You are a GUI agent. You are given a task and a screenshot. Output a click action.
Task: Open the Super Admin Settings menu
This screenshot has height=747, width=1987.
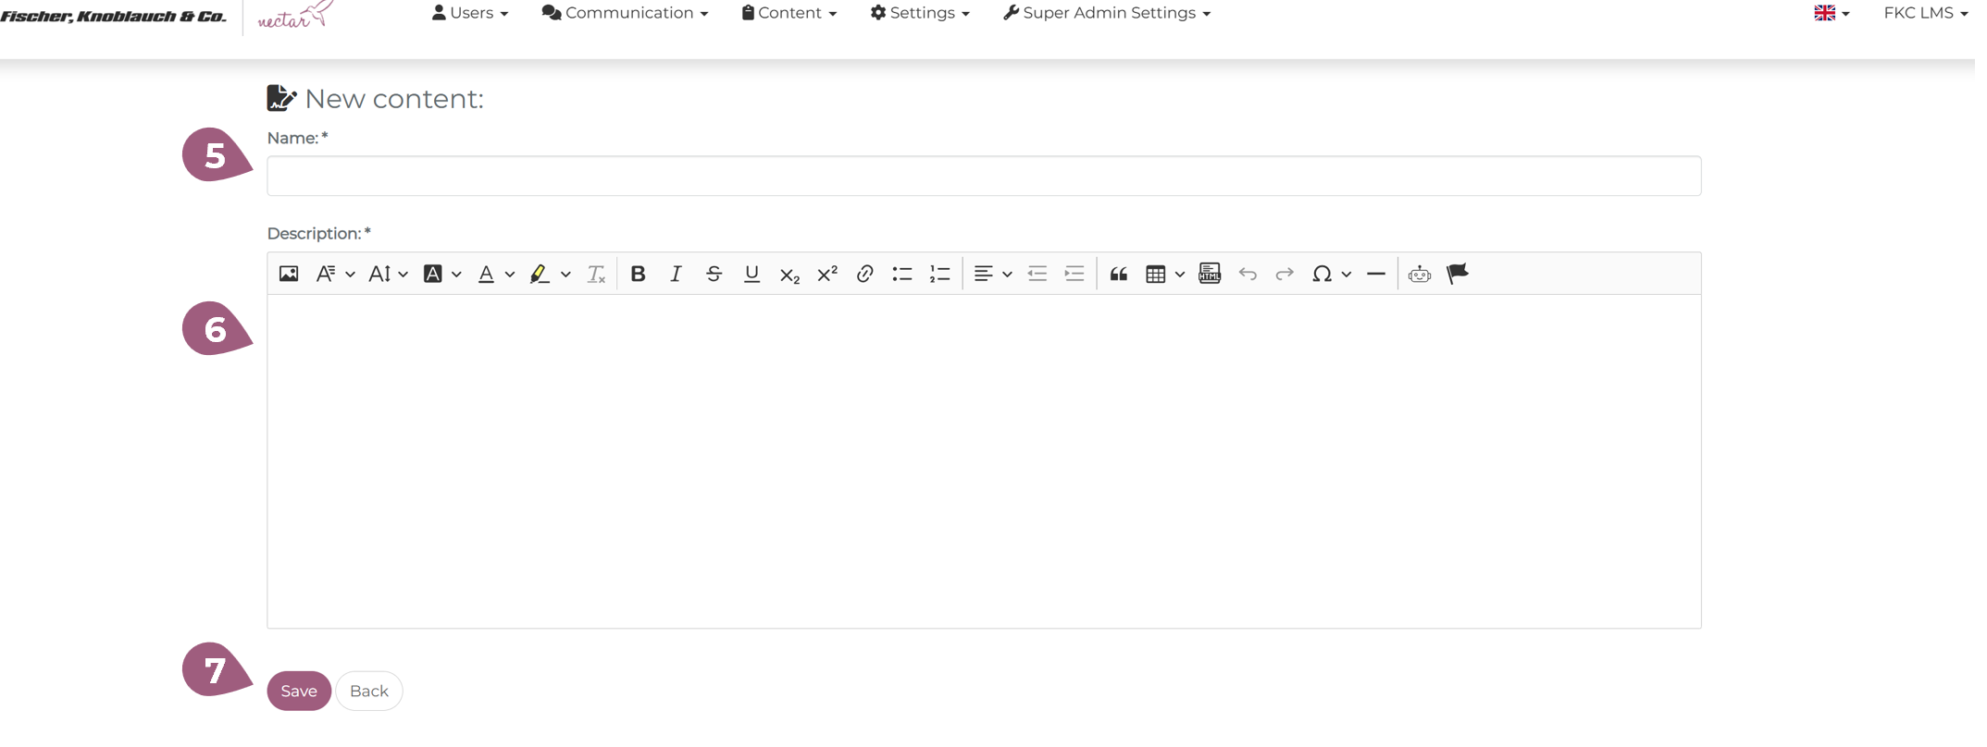1107,13
